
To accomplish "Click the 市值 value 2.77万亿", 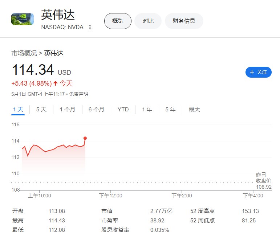I will click(x=161, y=211).
